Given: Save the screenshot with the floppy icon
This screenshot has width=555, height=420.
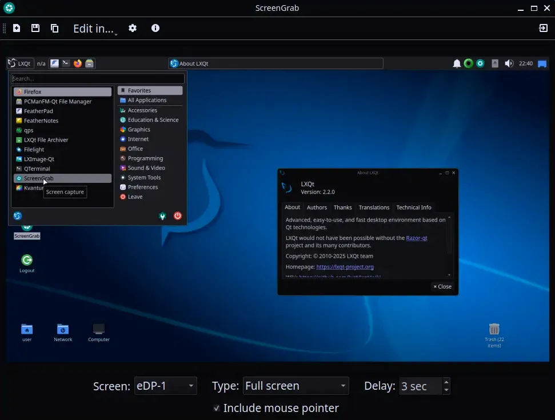Looking at the screenshot, I should coord(35,28).
